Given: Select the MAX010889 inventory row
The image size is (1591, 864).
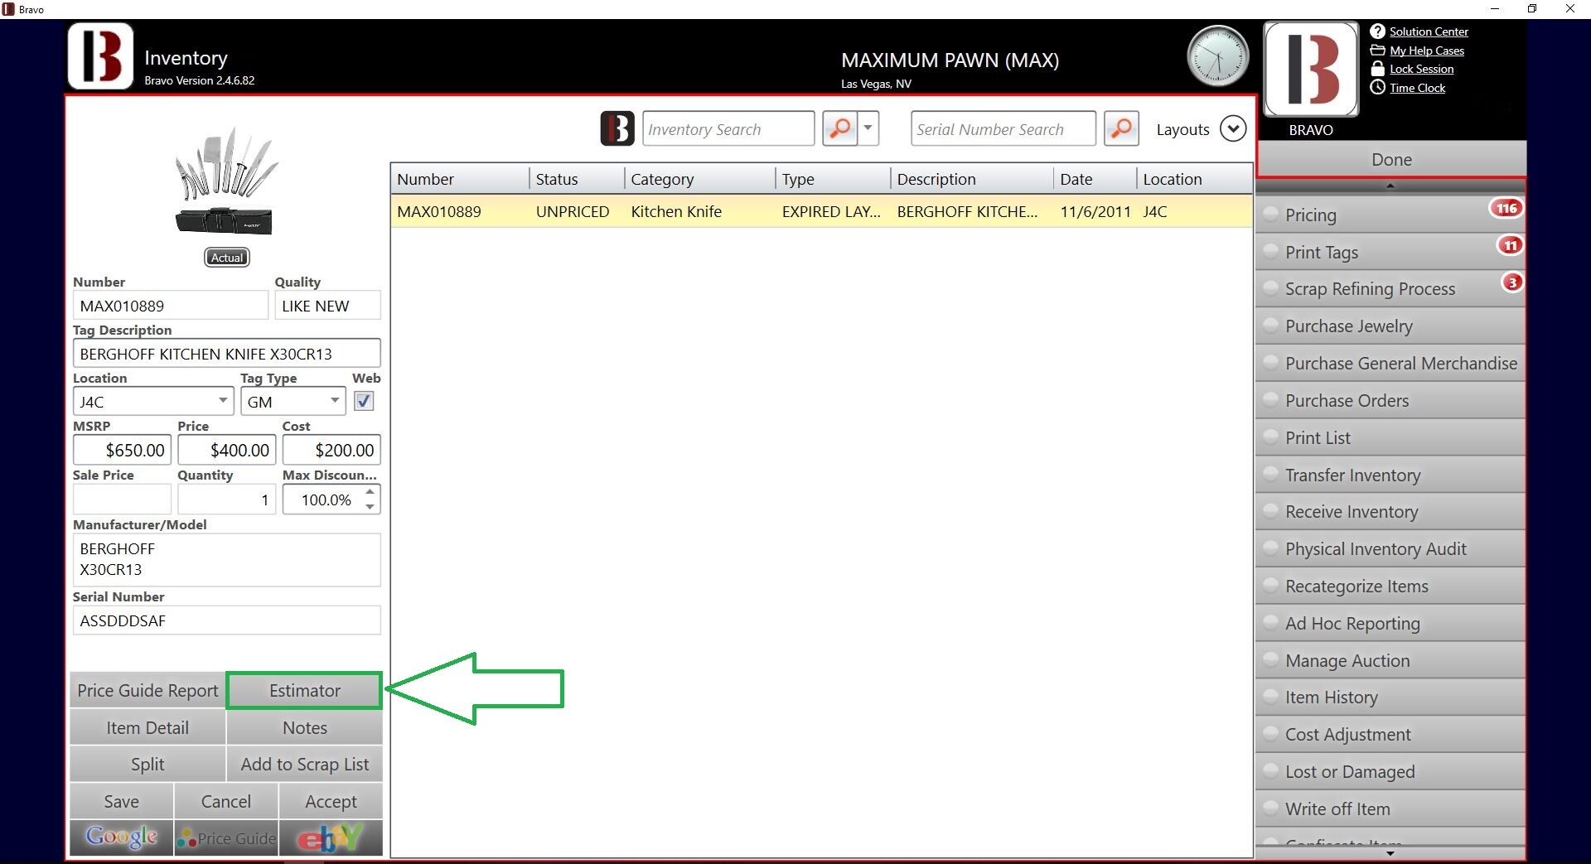Looking at the screenshot, I should [x=821, y=211].
